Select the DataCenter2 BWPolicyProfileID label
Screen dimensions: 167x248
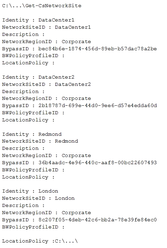point(30,113)
